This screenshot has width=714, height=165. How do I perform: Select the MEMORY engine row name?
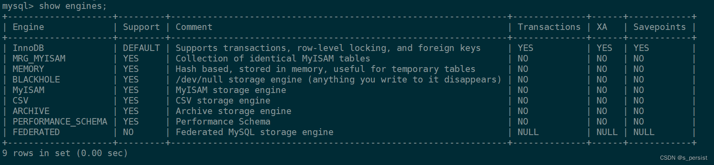28,69
